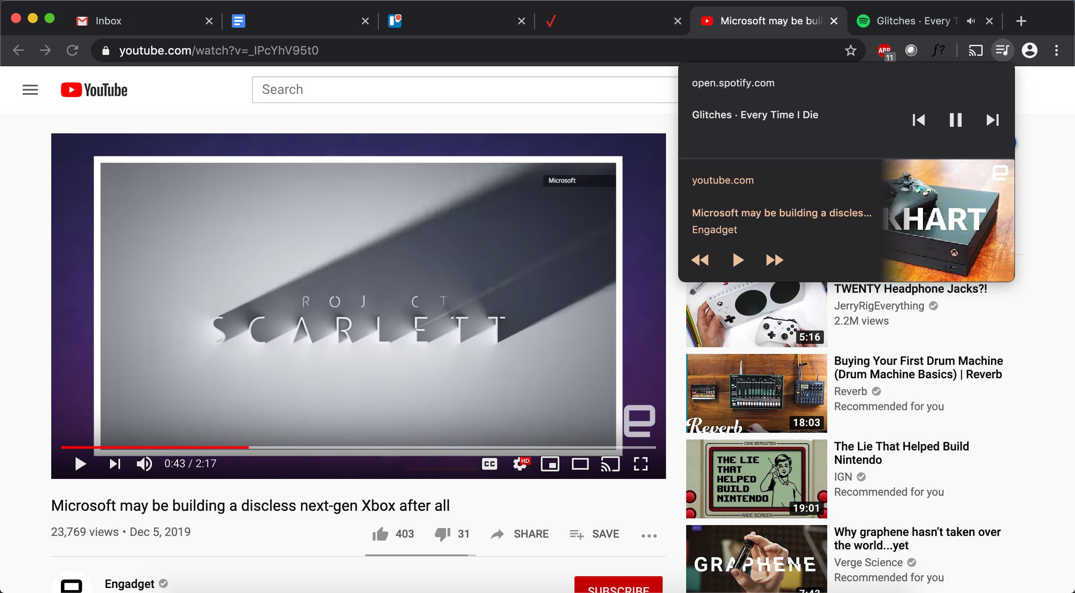Open Chrome's global media controls

point(1002,50)
